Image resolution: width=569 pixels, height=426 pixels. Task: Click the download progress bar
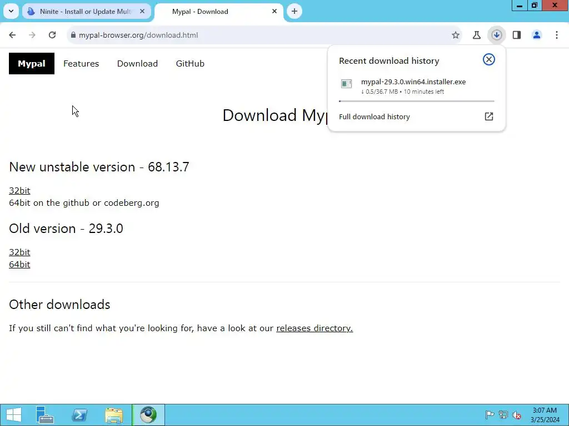tap(416, 101)
